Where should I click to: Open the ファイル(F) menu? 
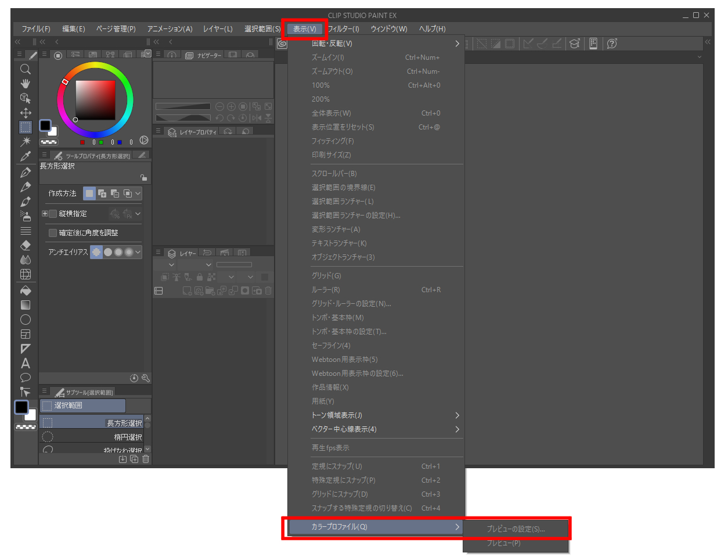click(36, 29)
